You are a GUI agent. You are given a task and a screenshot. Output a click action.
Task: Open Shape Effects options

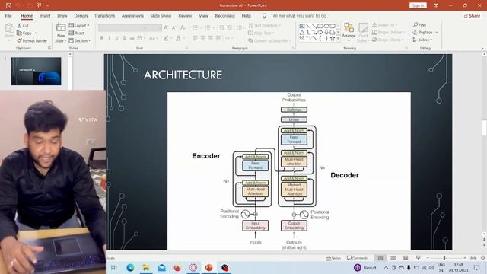[387, 40]
